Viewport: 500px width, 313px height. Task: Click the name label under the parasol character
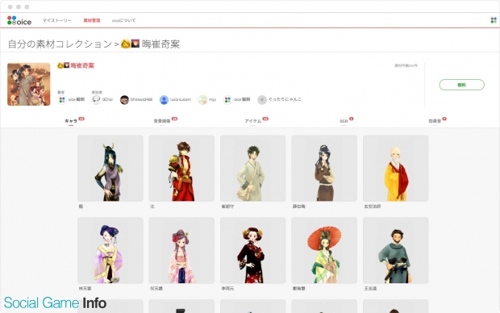point(298,289)
